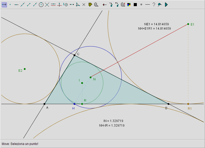Select excenter point E2
This screenshot has width=205, height=148.
tap(25, 69)
